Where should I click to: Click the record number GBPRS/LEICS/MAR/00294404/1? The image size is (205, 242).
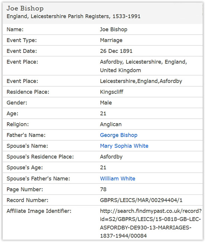pos(141,200)
